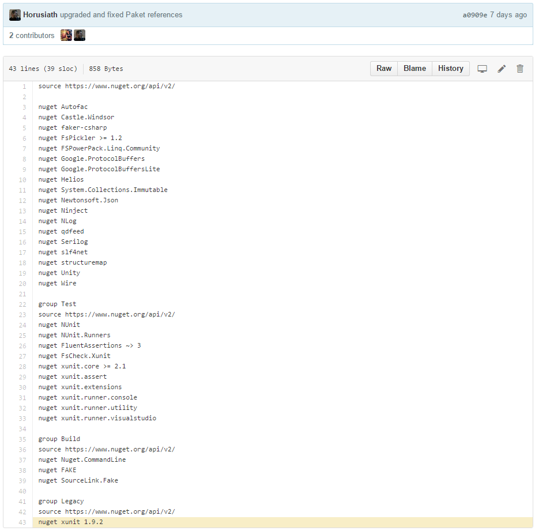Click the 'nuget FsPickler >= 1.2' line
535x531 pixels.
[x=80, y=138]
